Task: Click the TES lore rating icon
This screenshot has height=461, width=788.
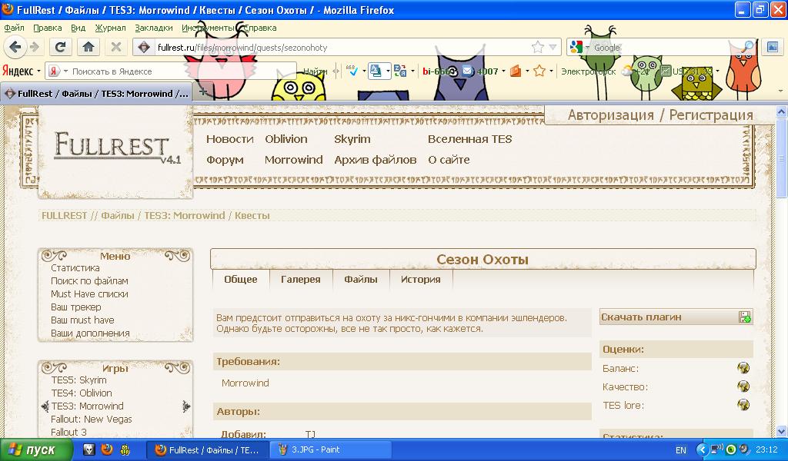Action: pyautogui.click(x=743, y=405)
